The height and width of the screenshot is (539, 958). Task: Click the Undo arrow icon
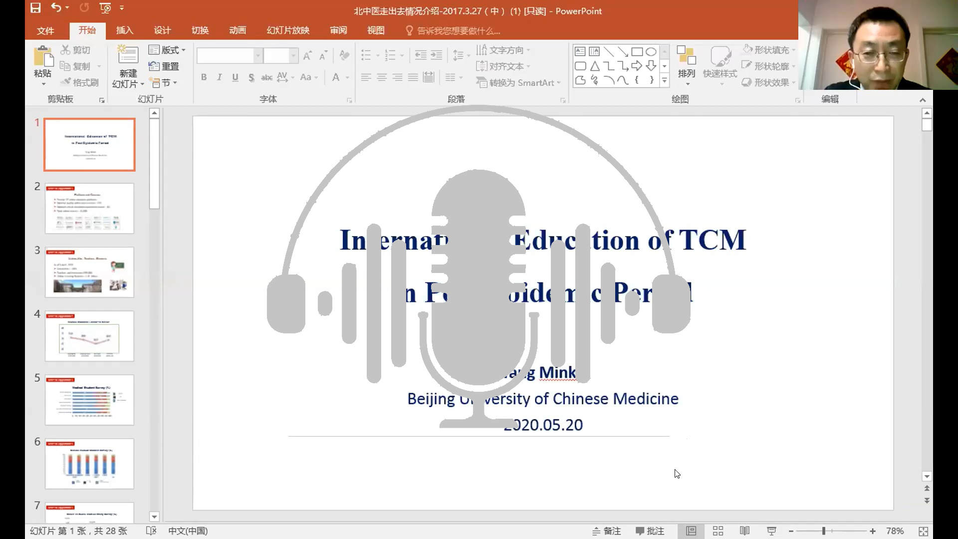(x=56, y=8)
